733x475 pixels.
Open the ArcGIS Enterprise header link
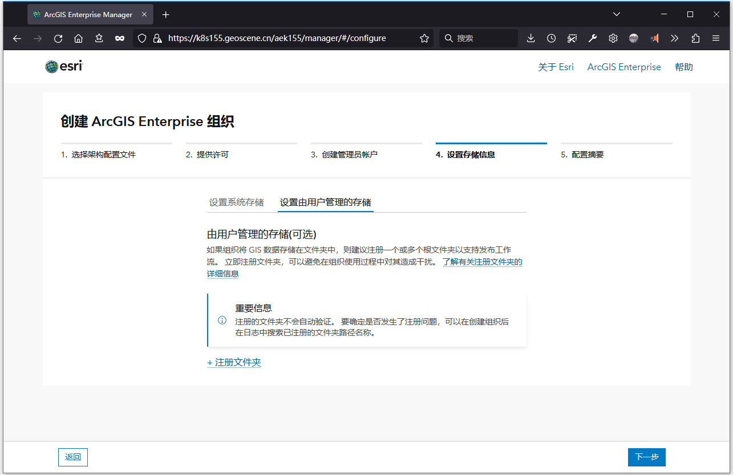(624, 67)
